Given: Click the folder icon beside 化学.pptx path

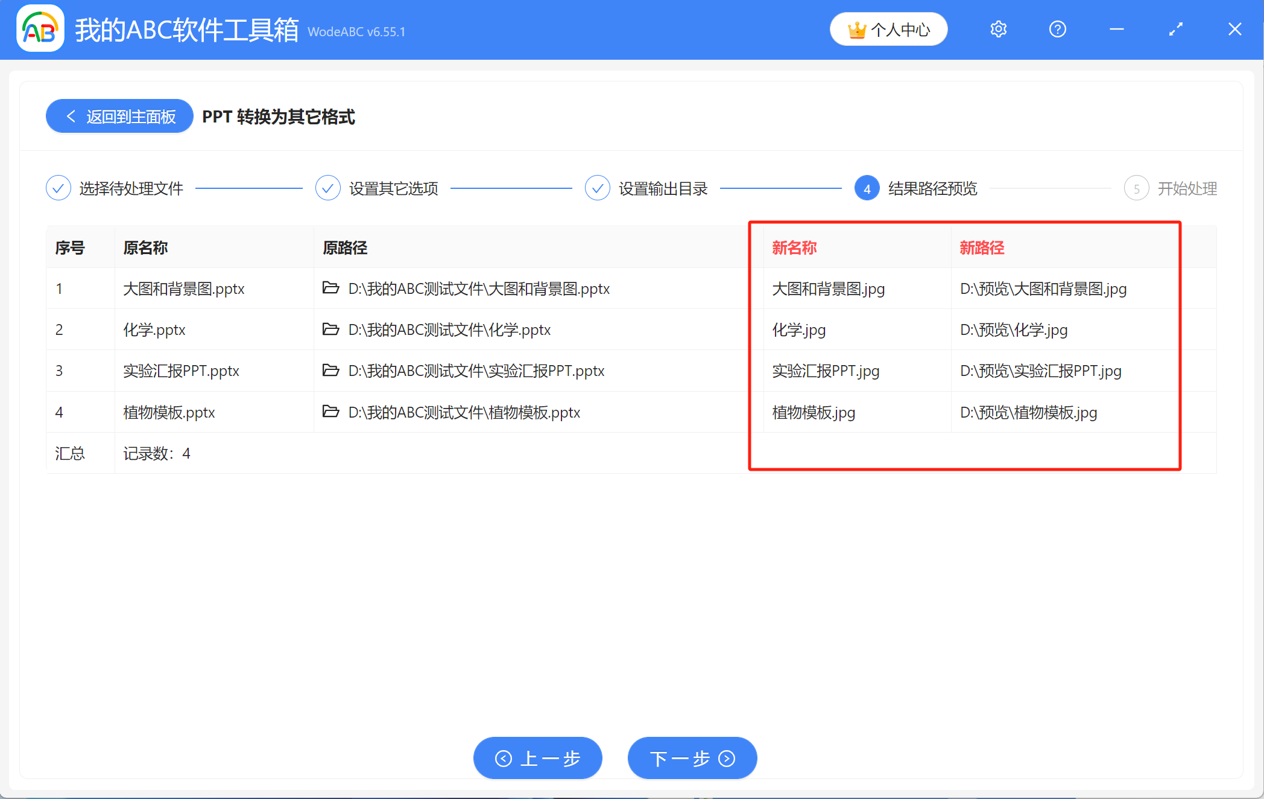Looking at the screenshot, I should pyautogui.click(x=331, y=329).
